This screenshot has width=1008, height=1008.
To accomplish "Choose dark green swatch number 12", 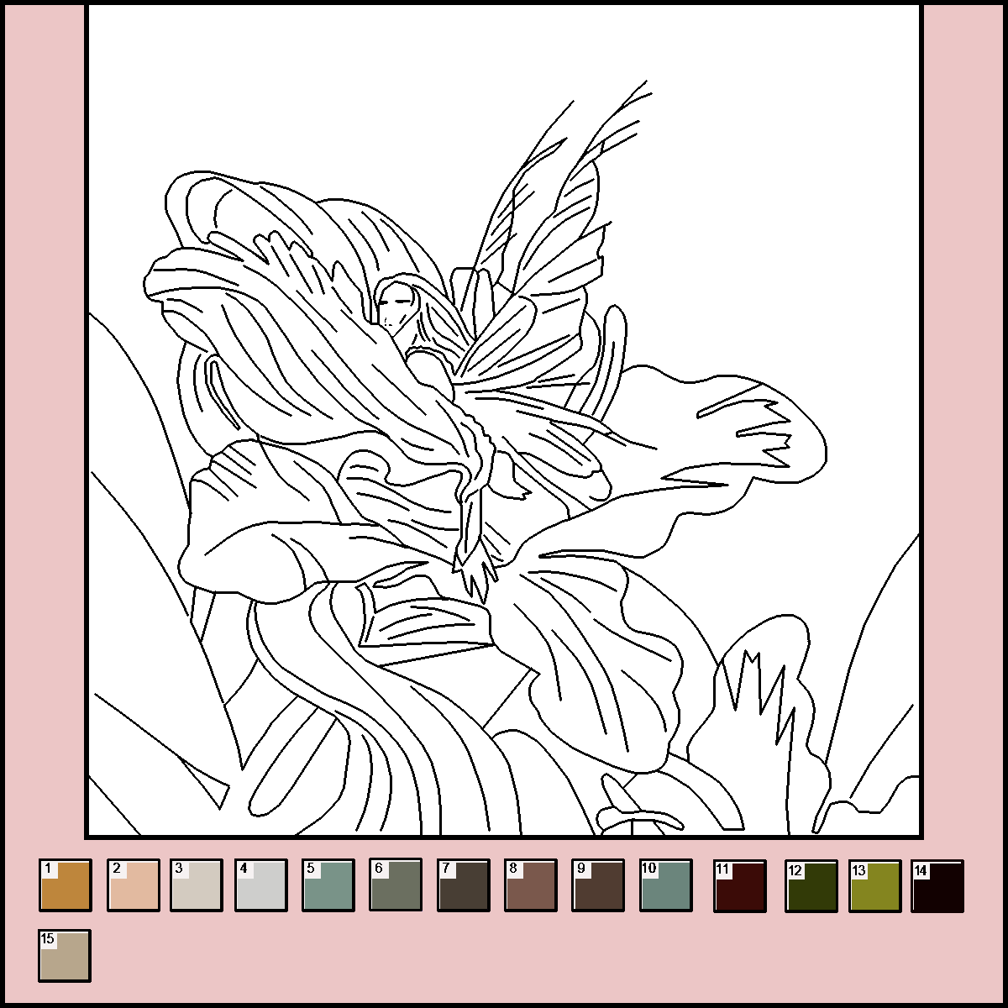I will [x=811, y=885].
